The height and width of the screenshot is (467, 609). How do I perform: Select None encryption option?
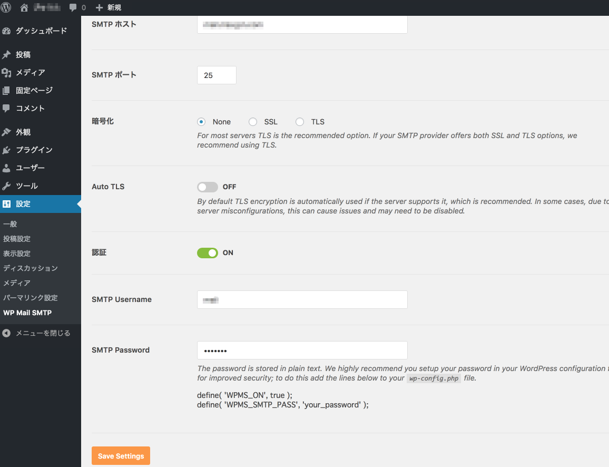pyautogui.click(x=201, y=122)
